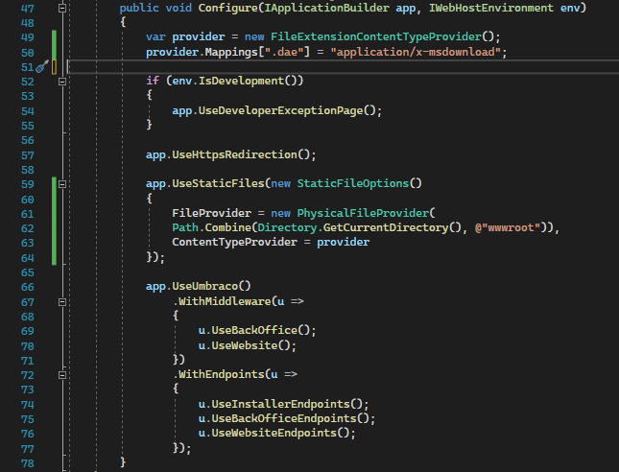Click on u.UseWebsiteEndpoints() call

(x=274, y=433)
